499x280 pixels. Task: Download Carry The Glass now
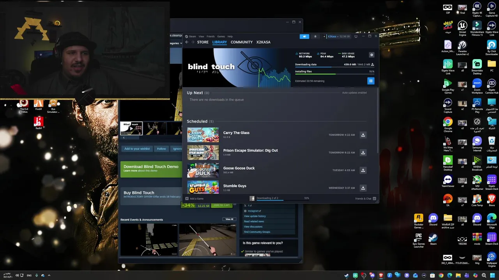tap(363, 135)
